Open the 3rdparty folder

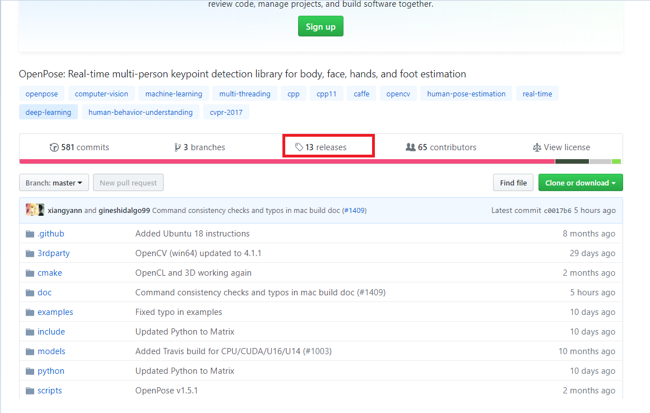pos(53,253)
